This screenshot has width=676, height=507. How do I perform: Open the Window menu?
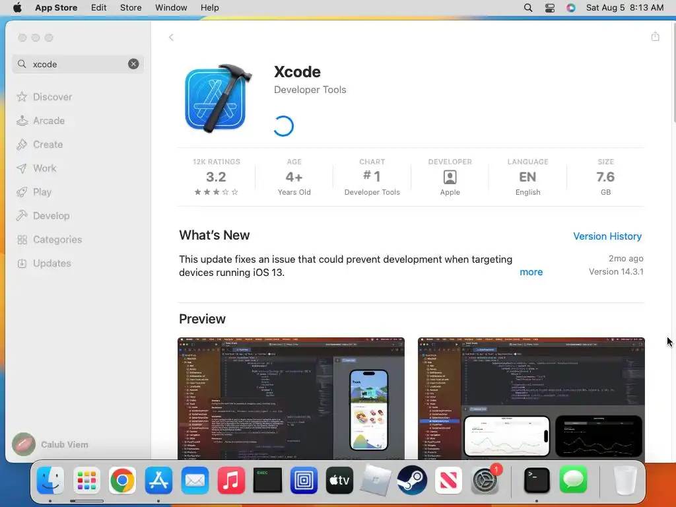pos(171,7)
